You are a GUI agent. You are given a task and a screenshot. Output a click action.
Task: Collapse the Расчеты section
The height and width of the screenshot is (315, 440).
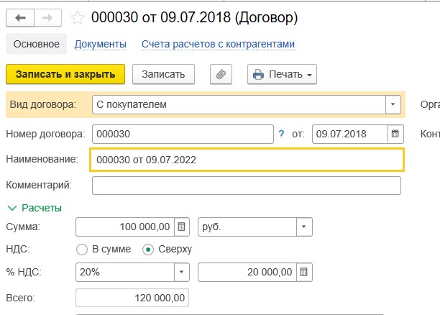click(x=12, y=208)
